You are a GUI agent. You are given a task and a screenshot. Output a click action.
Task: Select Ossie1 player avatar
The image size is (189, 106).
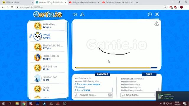point(38,89)
